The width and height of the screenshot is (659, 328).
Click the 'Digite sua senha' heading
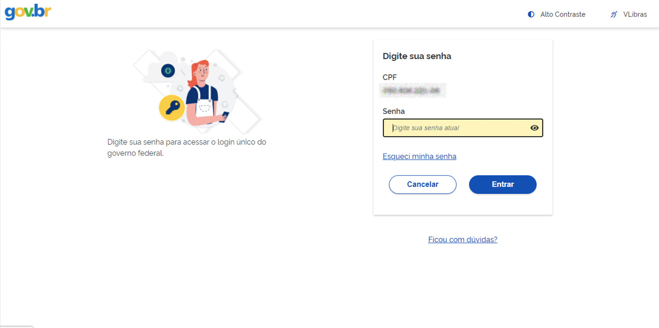pyautogui.click(x=417, y=56)
